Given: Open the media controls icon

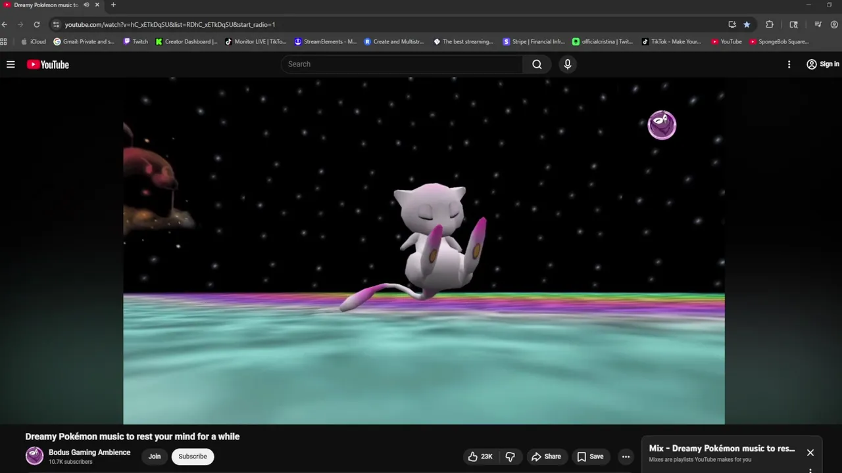Looking at the screenshot, I should click(x=818, y=24).
